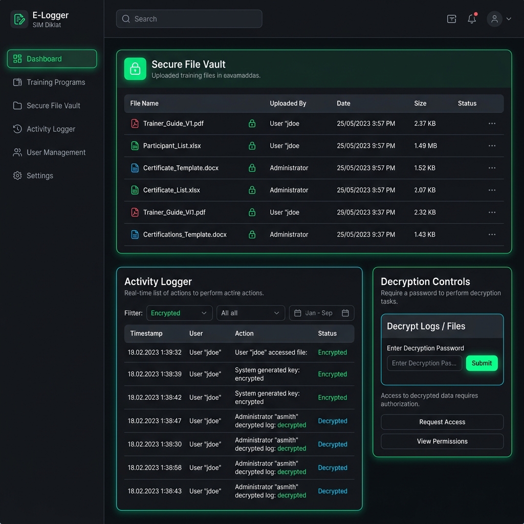Image resolution: width=524 pixels, height=524 pixels.
Task: Click the user avatar icon
Action: tap(494, 19)
